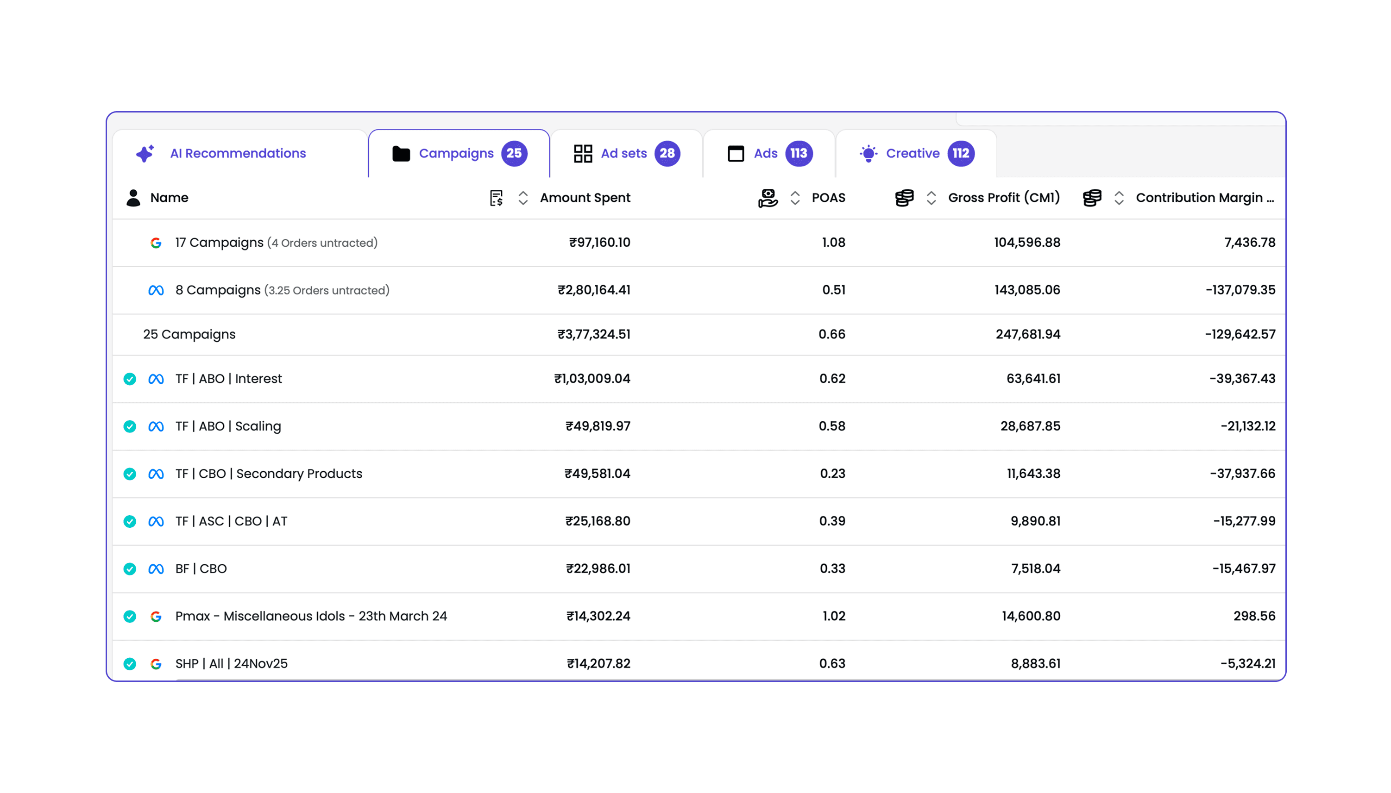
Task: Toggle the BF | CBO status check
Action: point(130,569)
